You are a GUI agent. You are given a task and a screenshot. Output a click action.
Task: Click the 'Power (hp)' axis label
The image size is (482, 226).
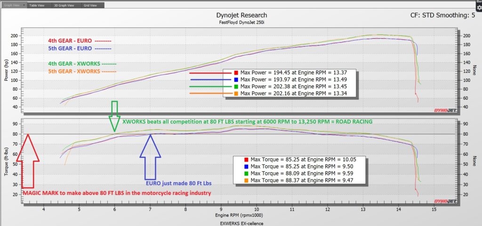tap(7, 70)
